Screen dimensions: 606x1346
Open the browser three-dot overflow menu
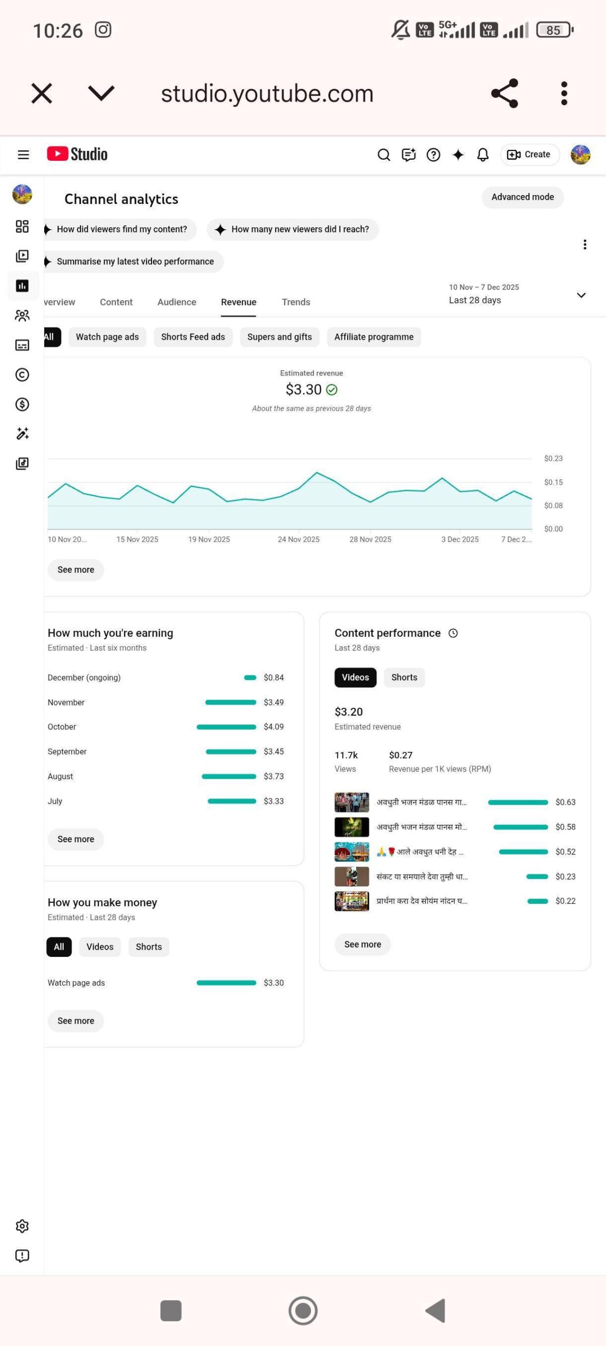pyautogui.click(x=564, y=94)
